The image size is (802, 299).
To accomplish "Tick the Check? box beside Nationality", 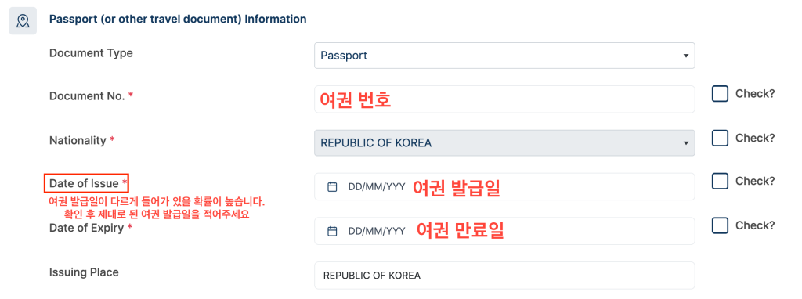I will click(721, 138).
